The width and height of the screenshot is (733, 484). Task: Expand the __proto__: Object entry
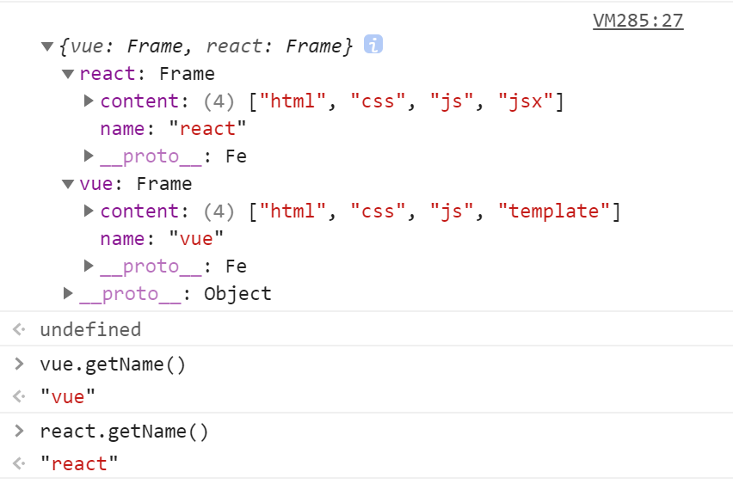point(68,293)
